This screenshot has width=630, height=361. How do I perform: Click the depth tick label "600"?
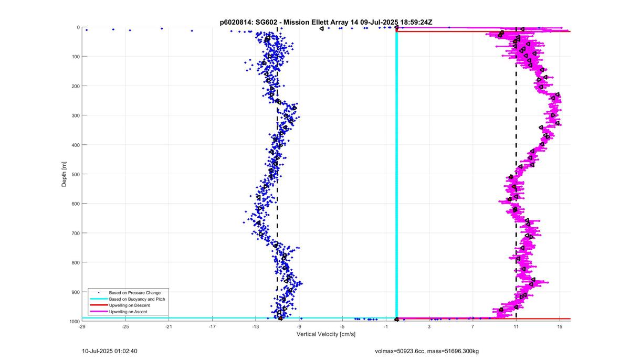76,204
